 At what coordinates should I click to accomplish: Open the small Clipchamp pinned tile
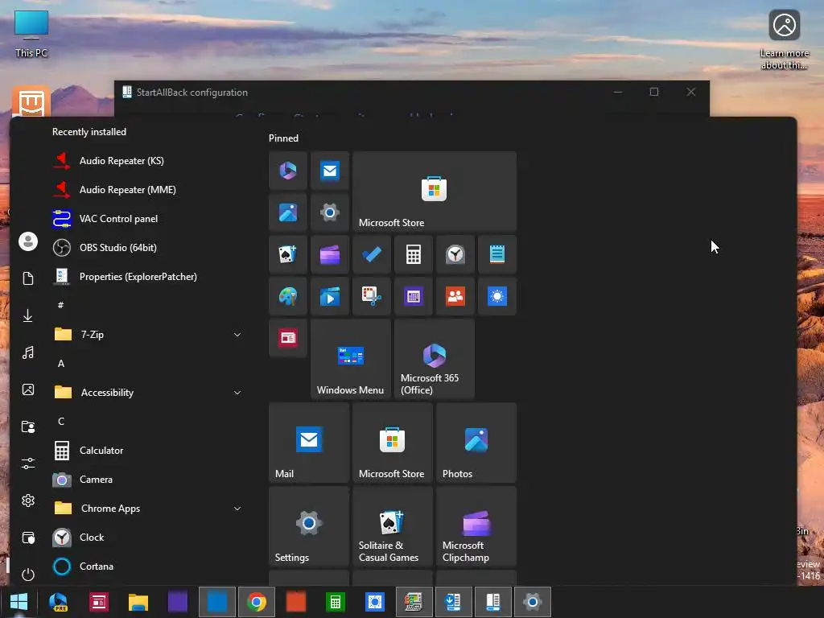pyautogui.click(x=330, y=254)
